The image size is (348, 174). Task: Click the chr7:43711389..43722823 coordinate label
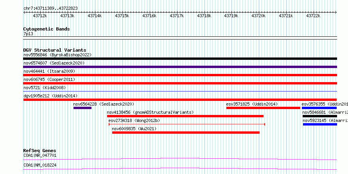coord(50,8)
